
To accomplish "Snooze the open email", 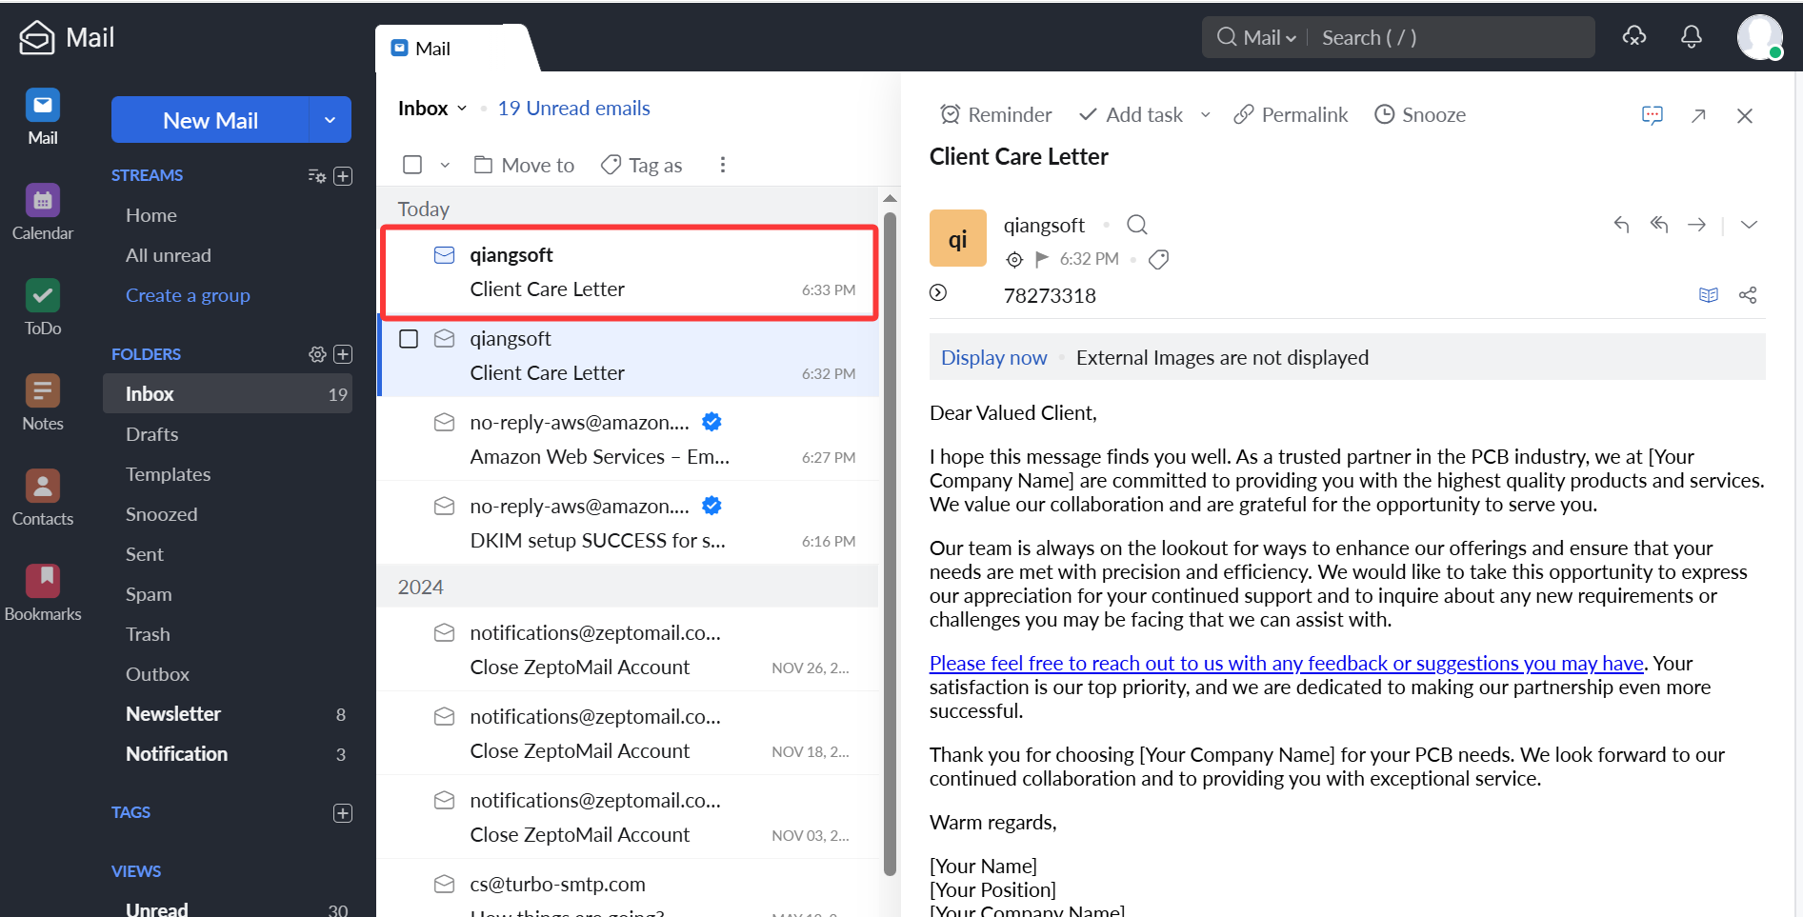I will (1420, 115).
